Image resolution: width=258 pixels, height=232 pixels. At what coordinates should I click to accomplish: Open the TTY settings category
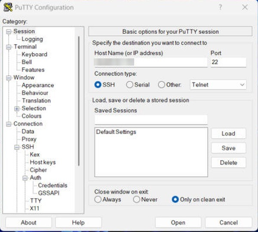36,201
